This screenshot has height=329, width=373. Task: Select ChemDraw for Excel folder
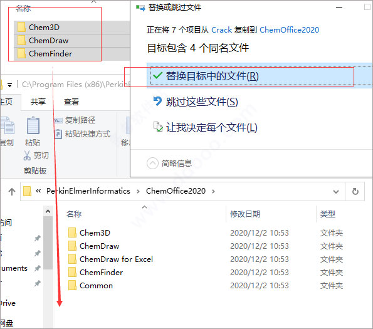point(116,259)
